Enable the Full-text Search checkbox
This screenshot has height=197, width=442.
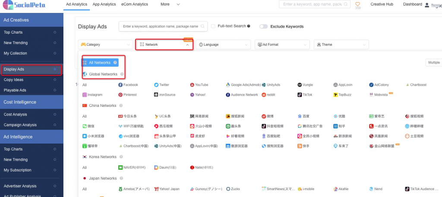pyautogui.click(x=213, y=26)
